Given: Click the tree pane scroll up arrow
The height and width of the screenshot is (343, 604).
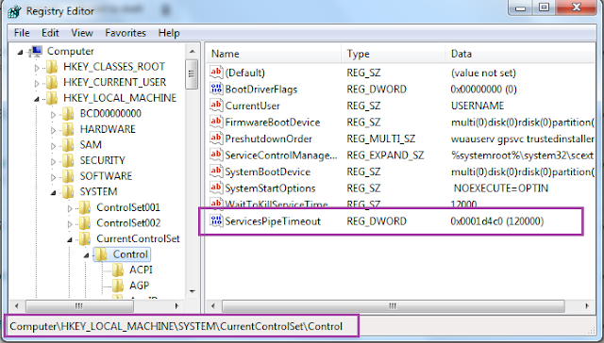Looking at the screenshot, I should 192,51.
